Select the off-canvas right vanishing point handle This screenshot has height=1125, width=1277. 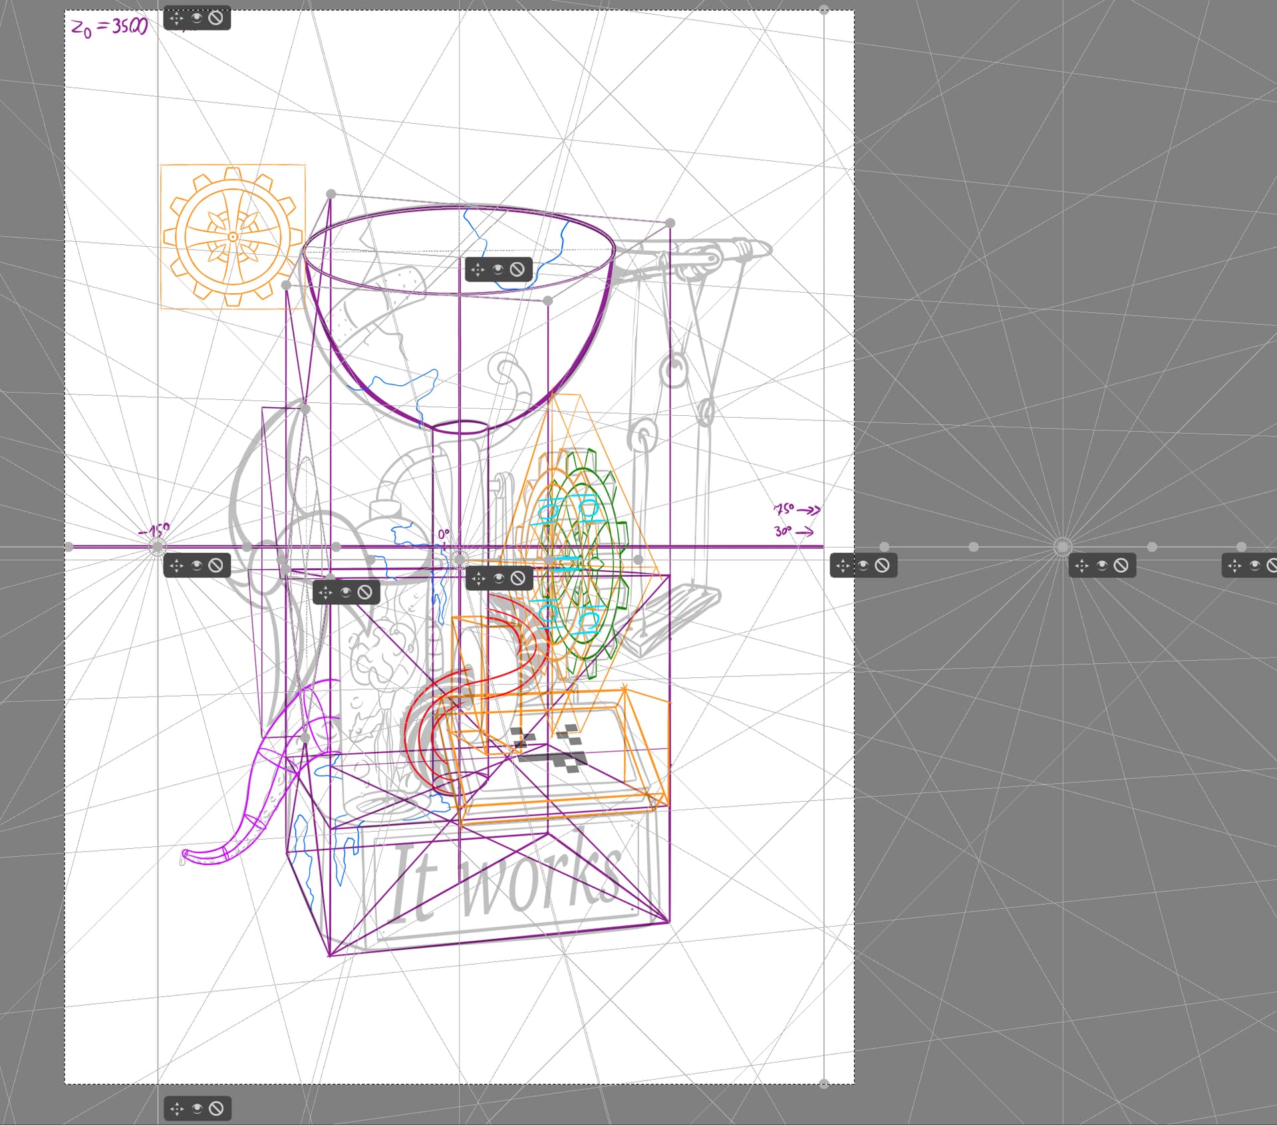point(1062,547)
